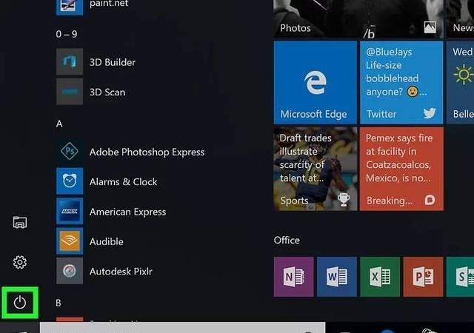Open the Twitter live tile
This screenshot has height=333, width=474.
click(401, 82)
